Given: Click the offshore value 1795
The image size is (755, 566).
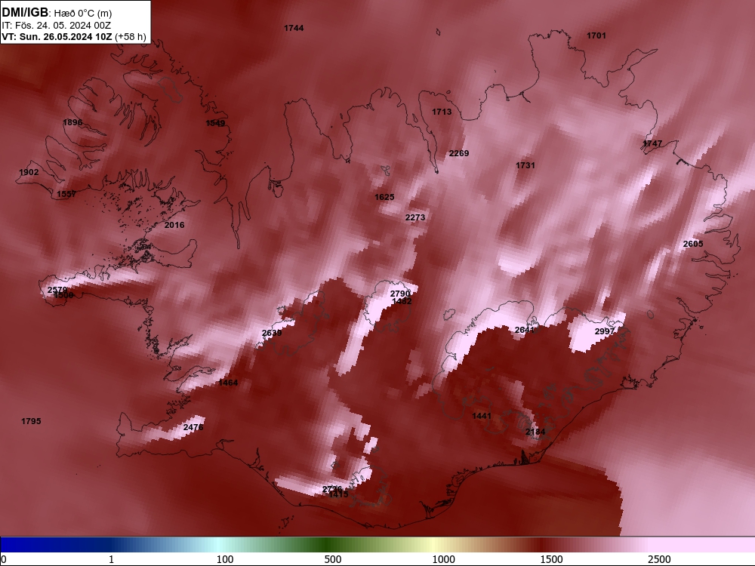Looking at the screenshot, I should [31, 422].
